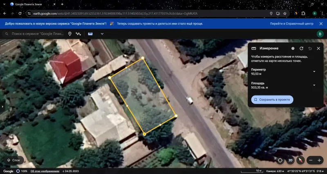
Task: Open a new browser tab
Action: [x=62, y=4]
